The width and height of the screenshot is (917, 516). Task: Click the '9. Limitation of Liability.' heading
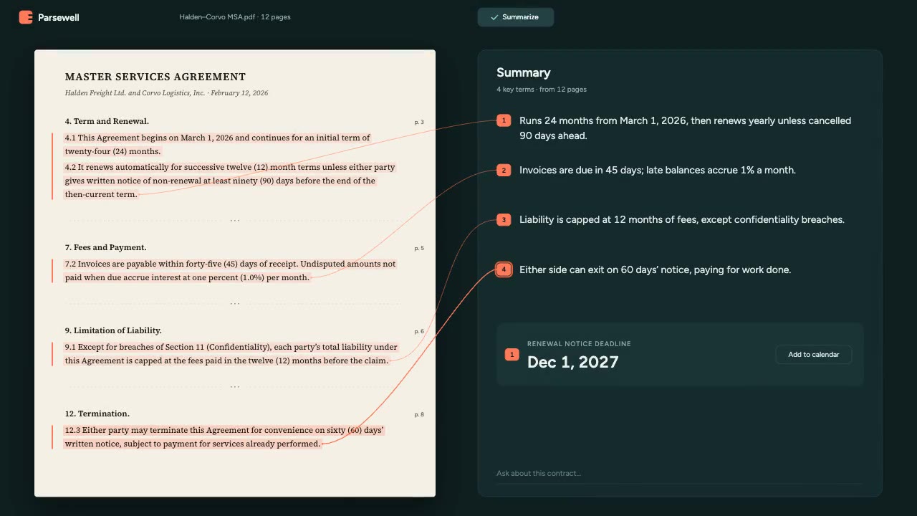[x=113, y=330]
